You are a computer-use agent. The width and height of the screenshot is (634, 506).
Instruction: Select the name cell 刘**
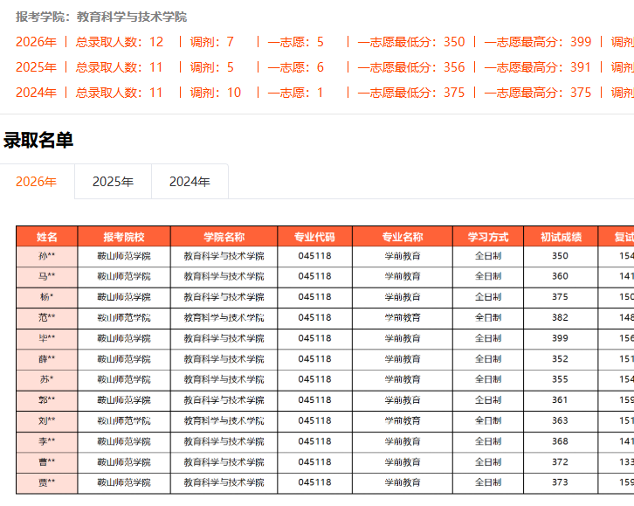click(47, 421)
